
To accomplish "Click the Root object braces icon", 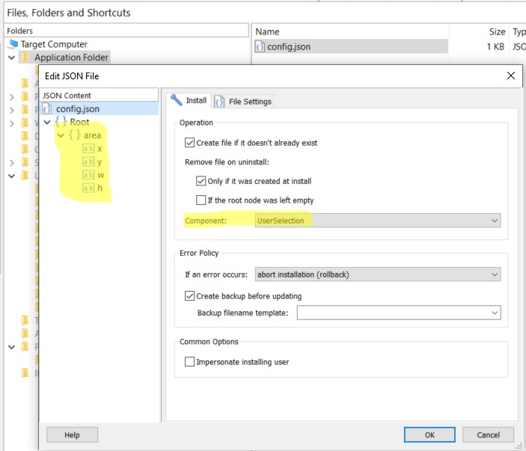I will point(61,122).
